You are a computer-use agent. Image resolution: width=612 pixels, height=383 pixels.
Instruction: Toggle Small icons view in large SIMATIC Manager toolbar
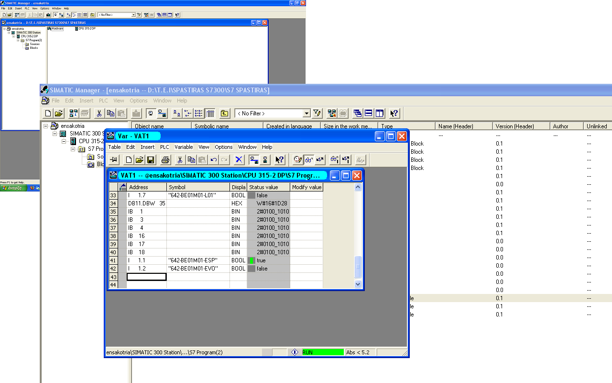click(188, 113)
